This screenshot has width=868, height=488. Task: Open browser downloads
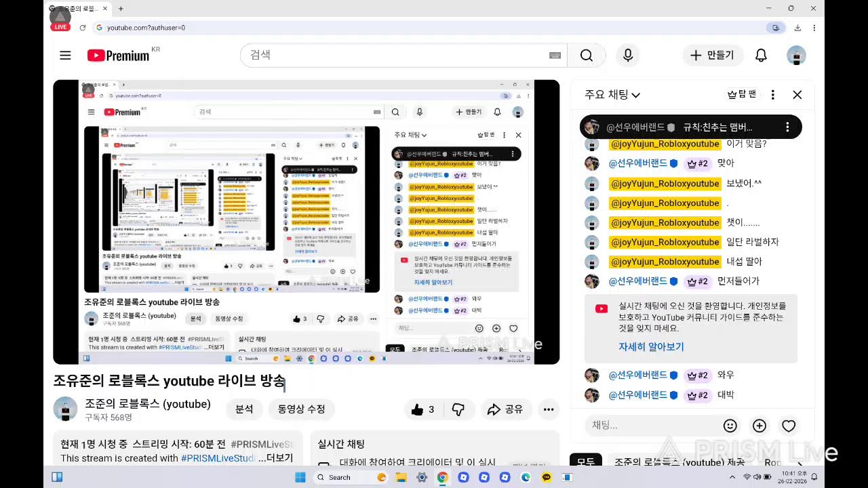(797, 28)
